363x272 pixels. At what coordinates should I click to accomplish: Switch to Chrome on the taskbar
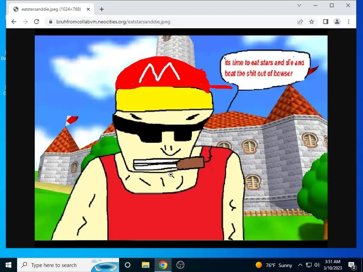coord(163,265)
